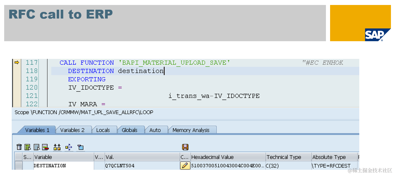Click line number 117 in the editor
The width and height of the screenshot is (394, 175).
pos(32,63)
